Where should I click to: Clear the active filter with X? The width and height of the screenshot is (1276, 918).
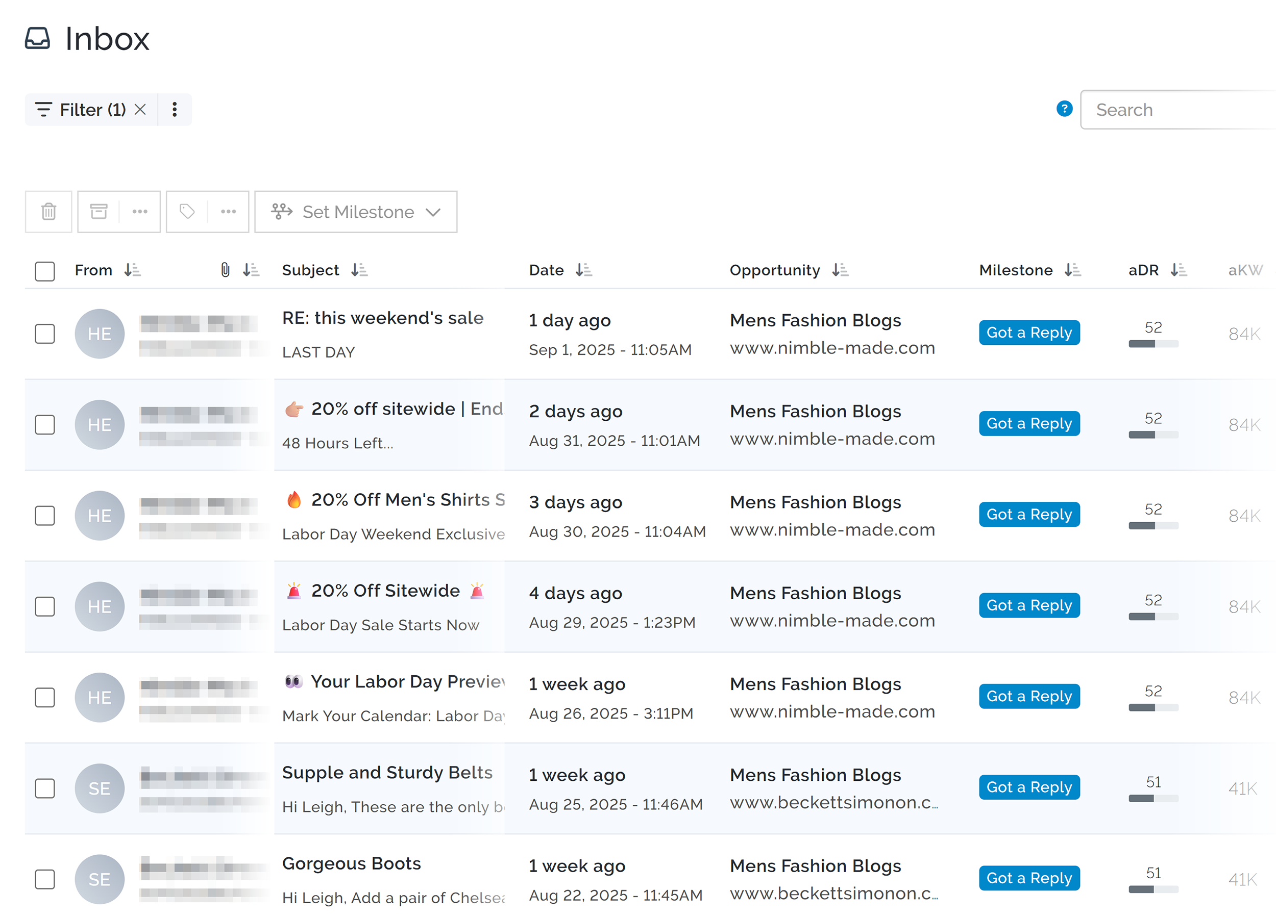[141, 110]
